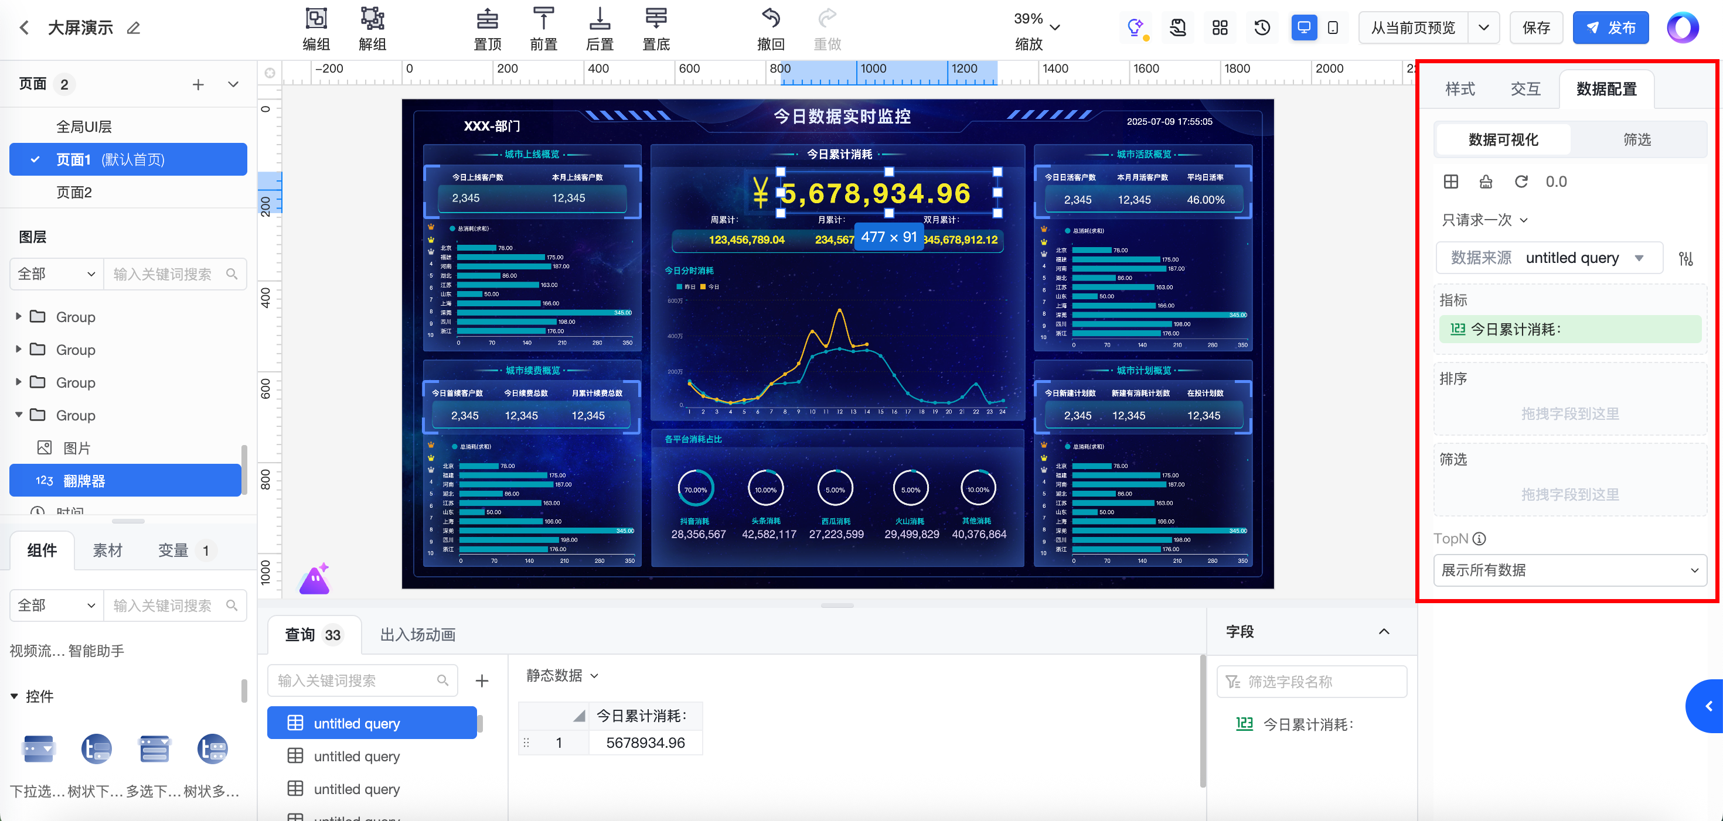Switch to mobile device view toggle
This screenshot has width=1723, height=821.
point(1333,28)
